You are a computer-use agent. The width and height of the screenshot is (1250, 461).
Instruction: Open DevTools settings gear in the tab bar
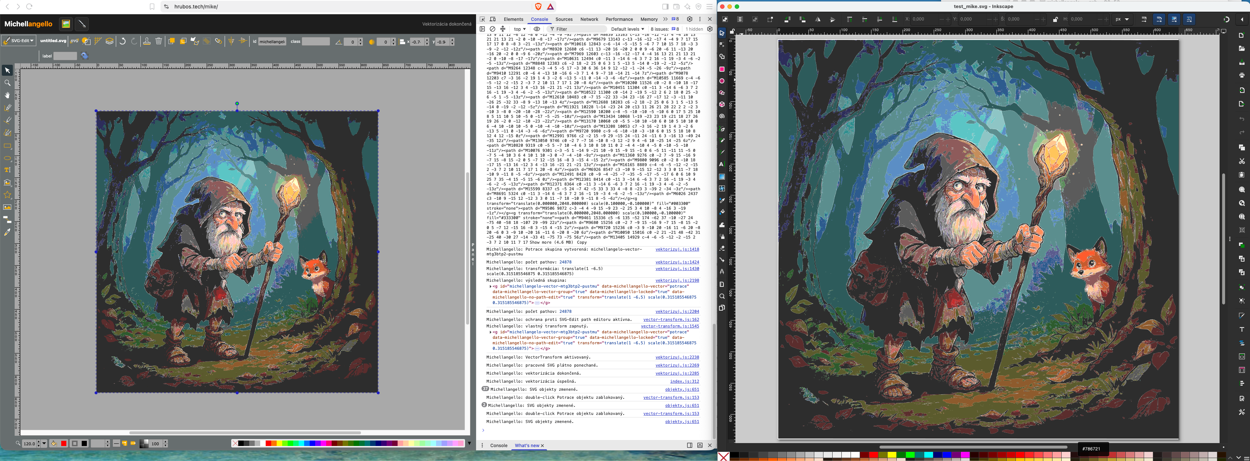pos(690,19)
